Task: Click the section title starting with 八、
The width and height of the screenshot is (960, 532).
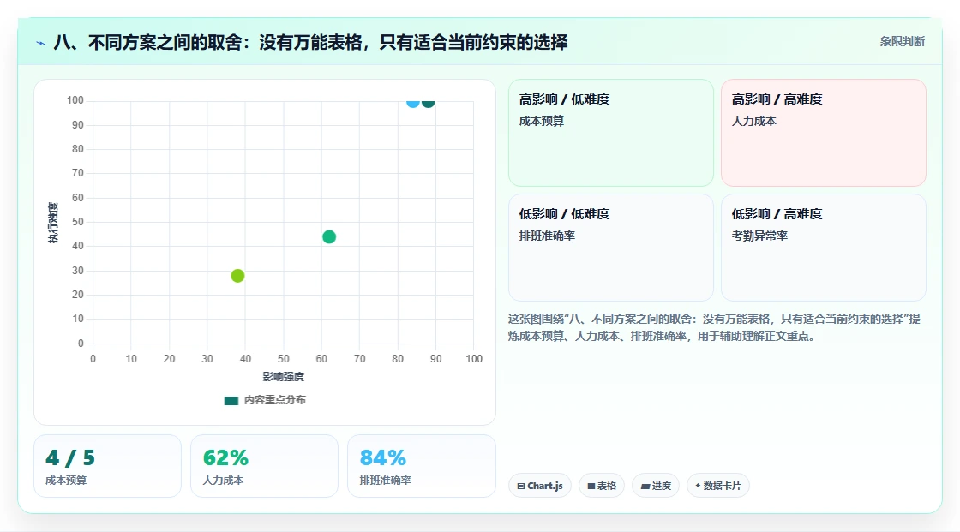Action: (310, 42)
